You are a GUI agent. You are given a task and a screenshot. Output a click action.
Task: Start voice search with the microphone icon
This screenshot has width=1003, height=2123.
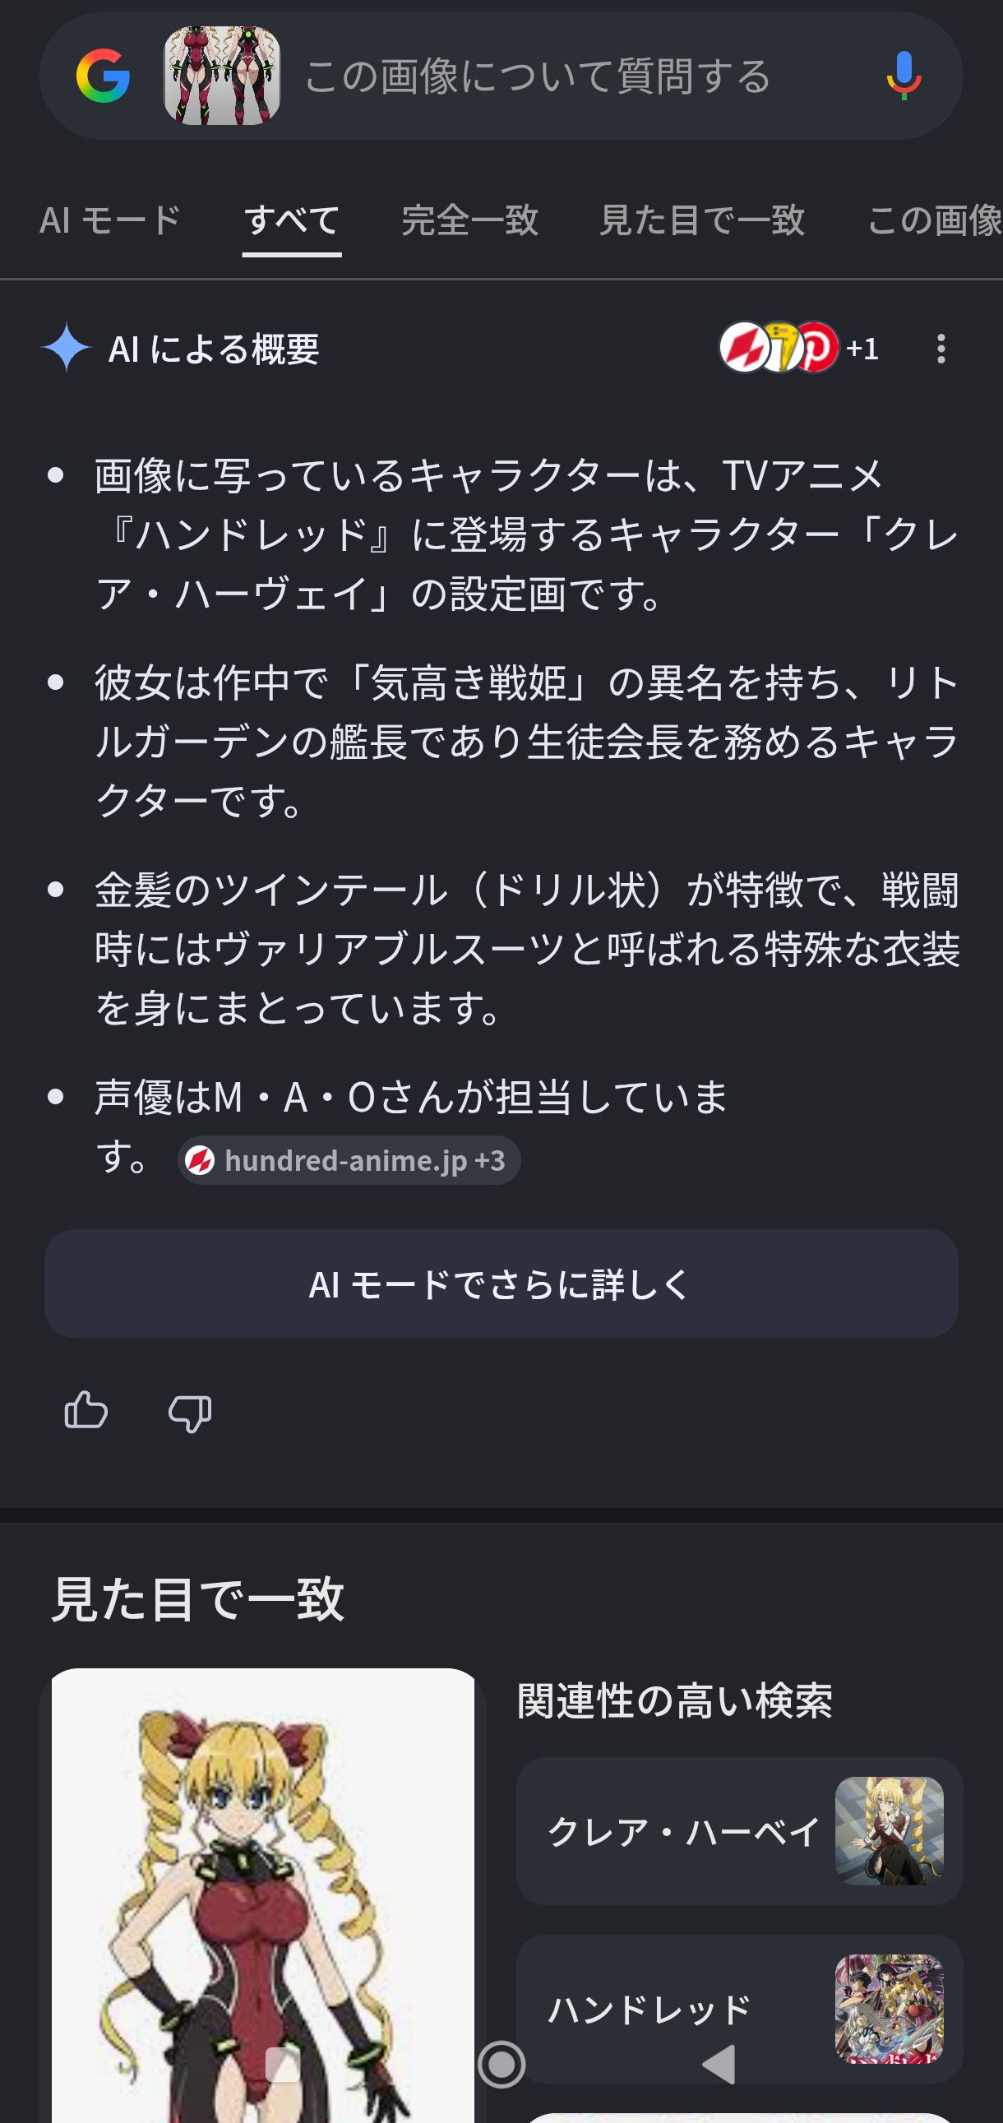tap(904, 76)
